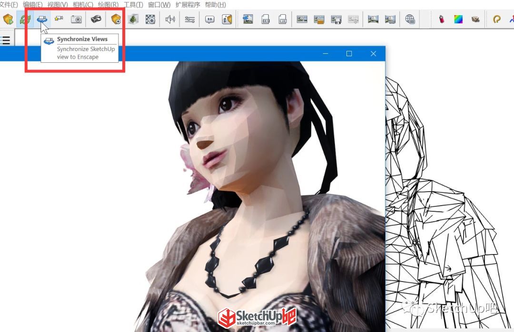Open the 帮助(H) menu
The width and height of the screenshot is (514, 332).
[x=215, y=5]
